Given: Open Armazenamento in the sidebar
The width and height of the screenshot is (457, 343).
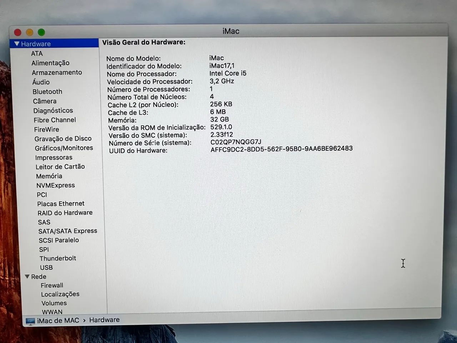Looking at the screenshot, I should (57, 73).
